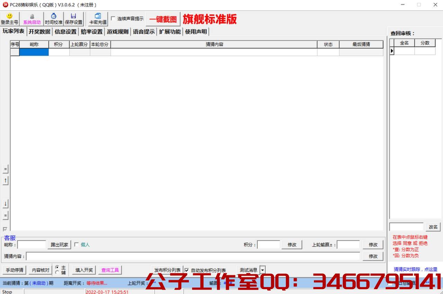Viewport: 443px width, 294px height.
Task: Open 卡密充值 toolbar icon
Action: (x=98, y=19)
